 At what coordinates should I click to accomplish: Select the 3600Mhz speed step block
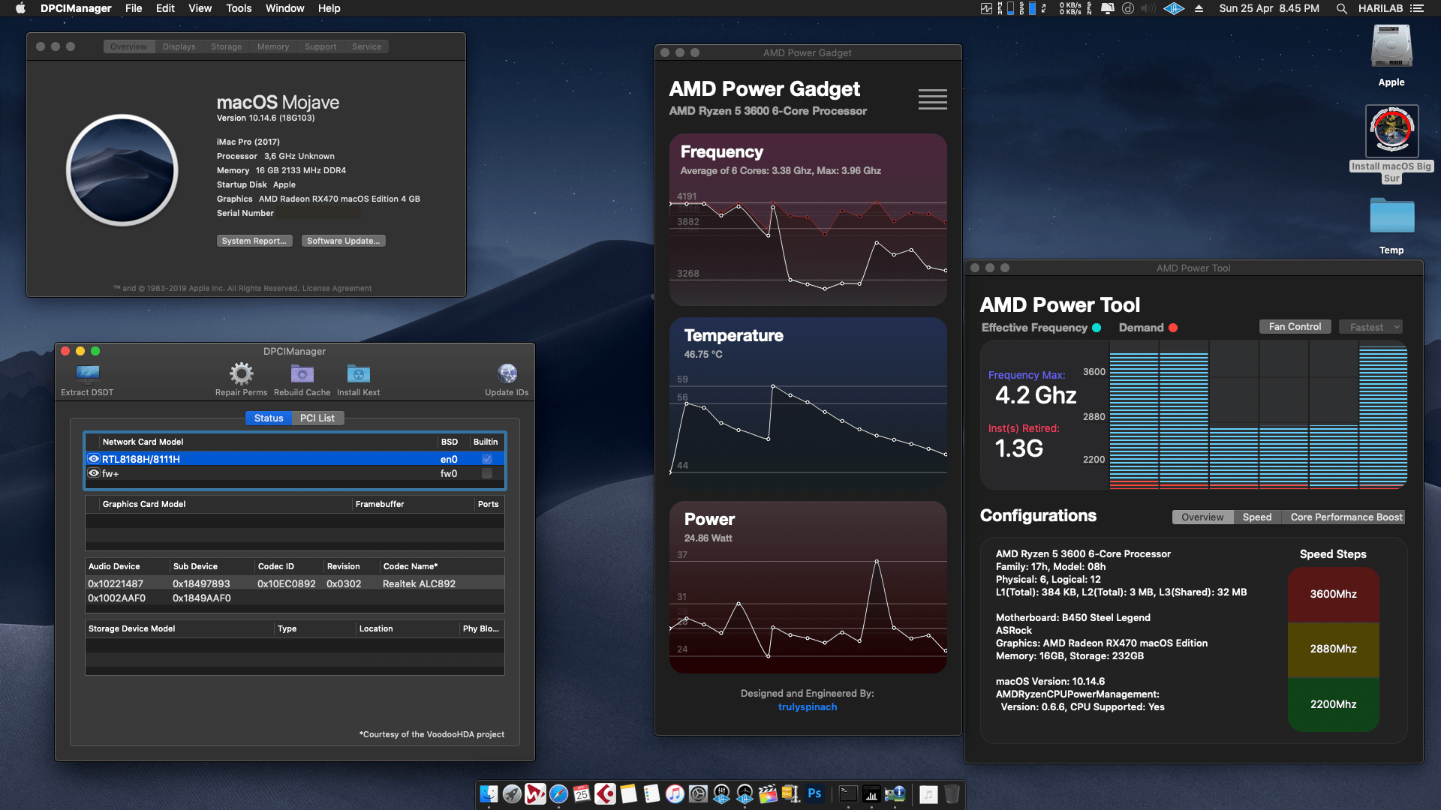coord(1333,594)
